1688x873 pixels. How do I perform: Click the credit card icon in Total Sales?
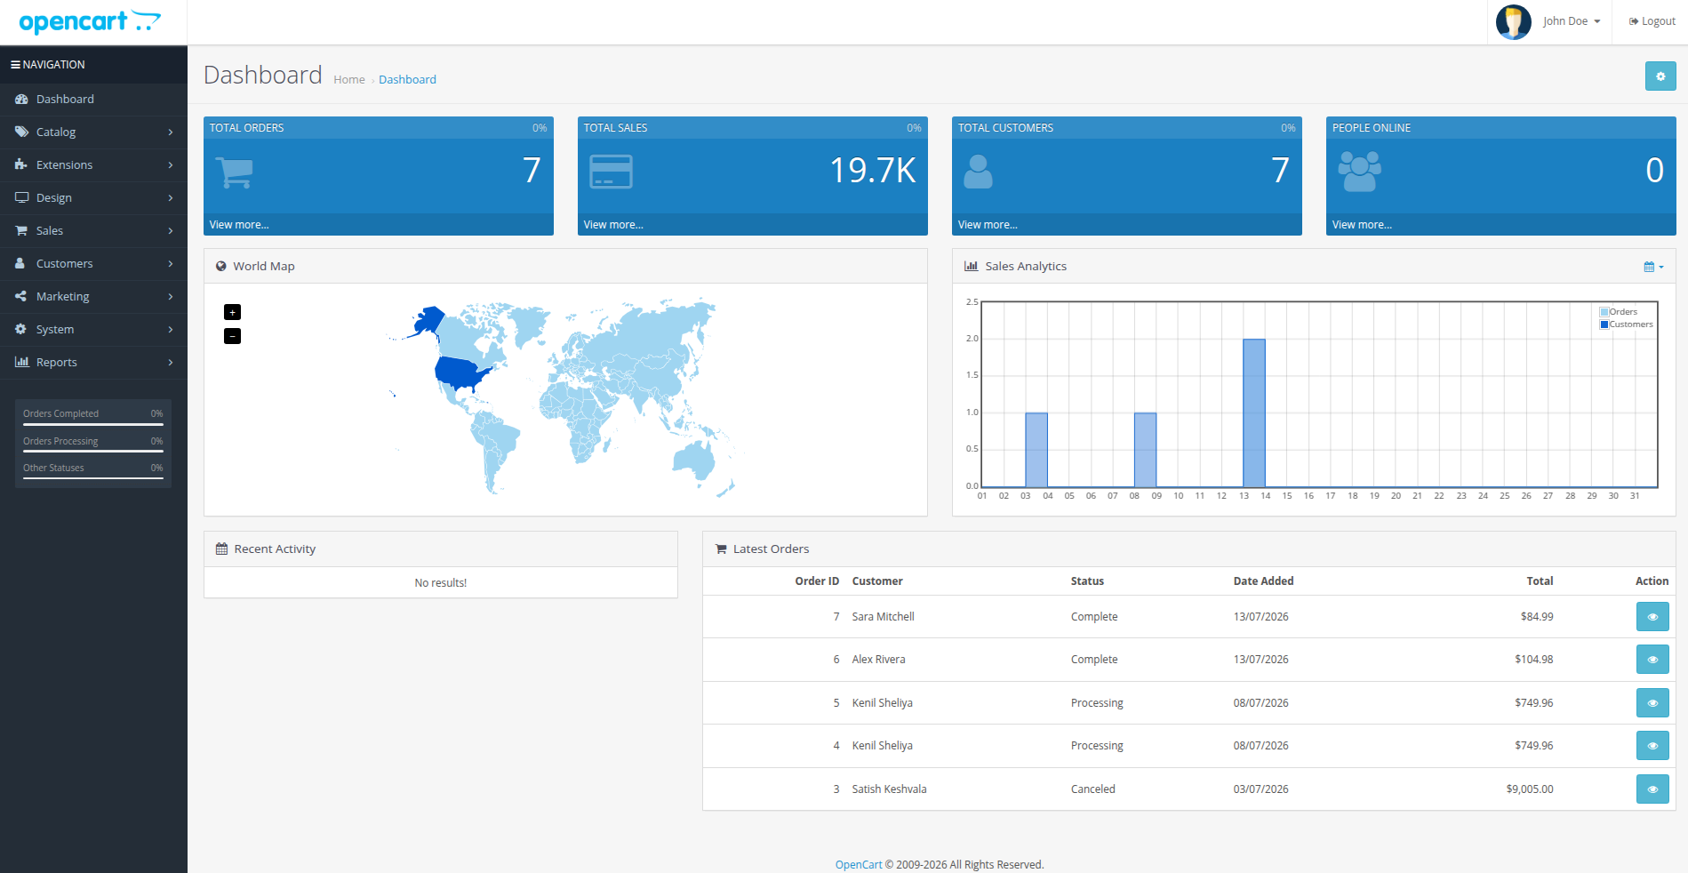pos(611,172)
